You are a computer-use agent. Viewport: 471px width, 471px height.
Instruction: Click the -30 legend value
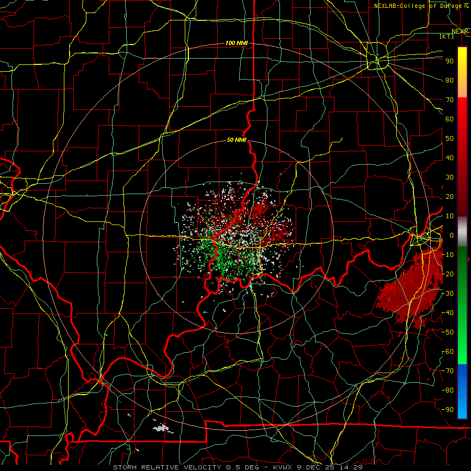[x=447, y=294]
